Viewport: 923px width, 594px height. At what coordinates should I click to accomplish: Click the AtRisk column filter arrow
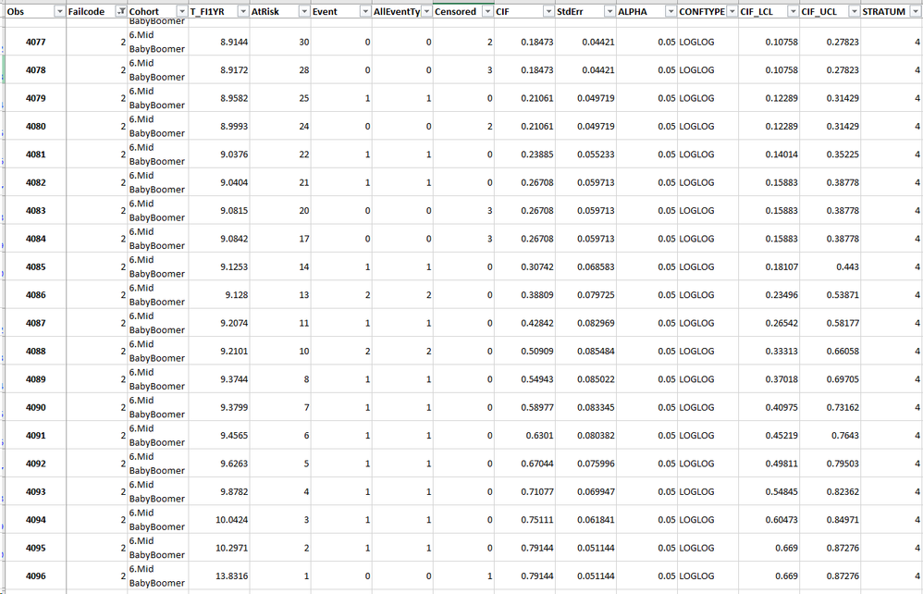pyautogui.click(x=304, y=11)
